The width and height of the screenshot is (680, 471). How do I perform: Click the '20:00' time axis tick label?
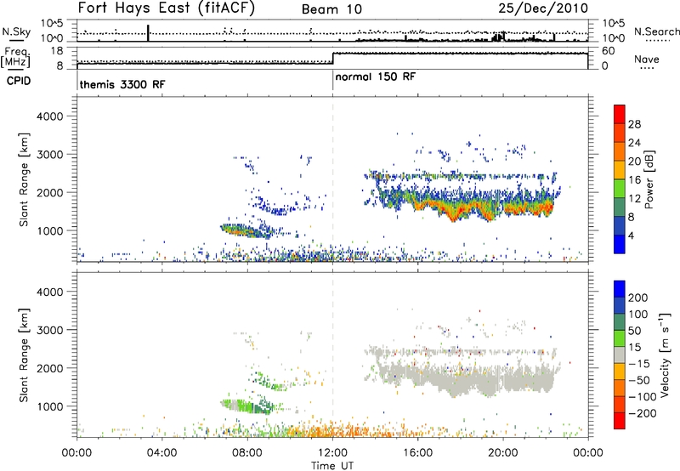[502, 453]
